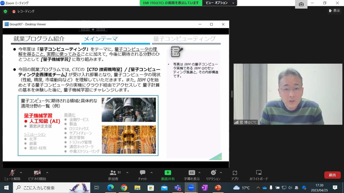
Task: Click the IBM Q lab photo
Action: point(129,110)
